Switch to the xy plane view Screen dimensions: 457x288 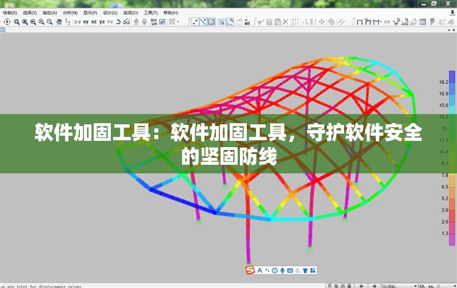86,22
